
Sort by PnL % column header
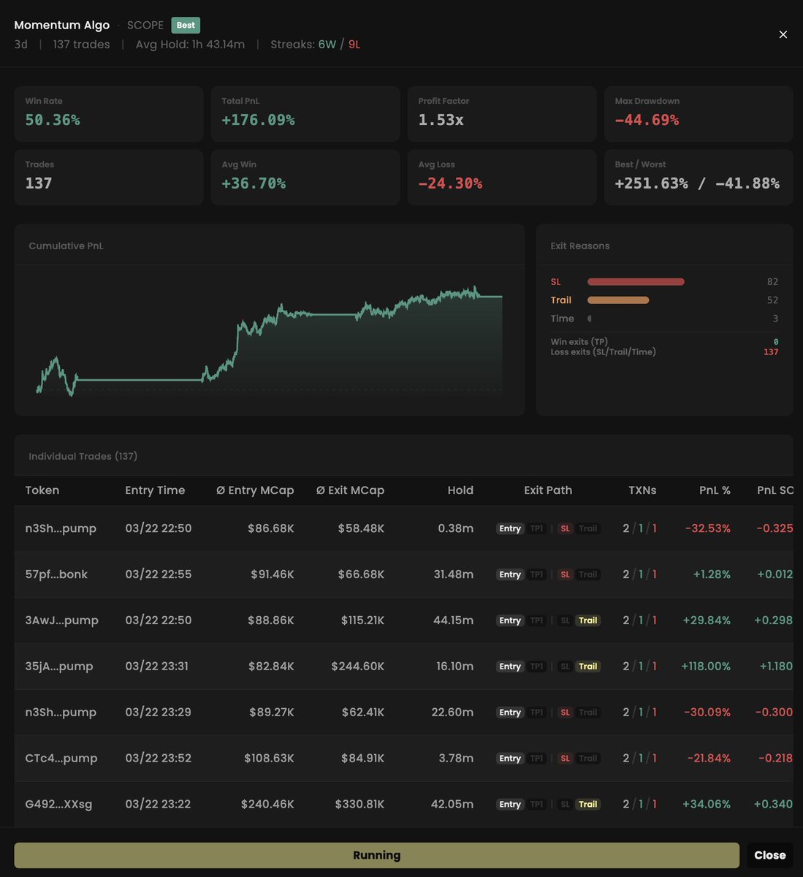pyautogui.click(x=715, y=490)
